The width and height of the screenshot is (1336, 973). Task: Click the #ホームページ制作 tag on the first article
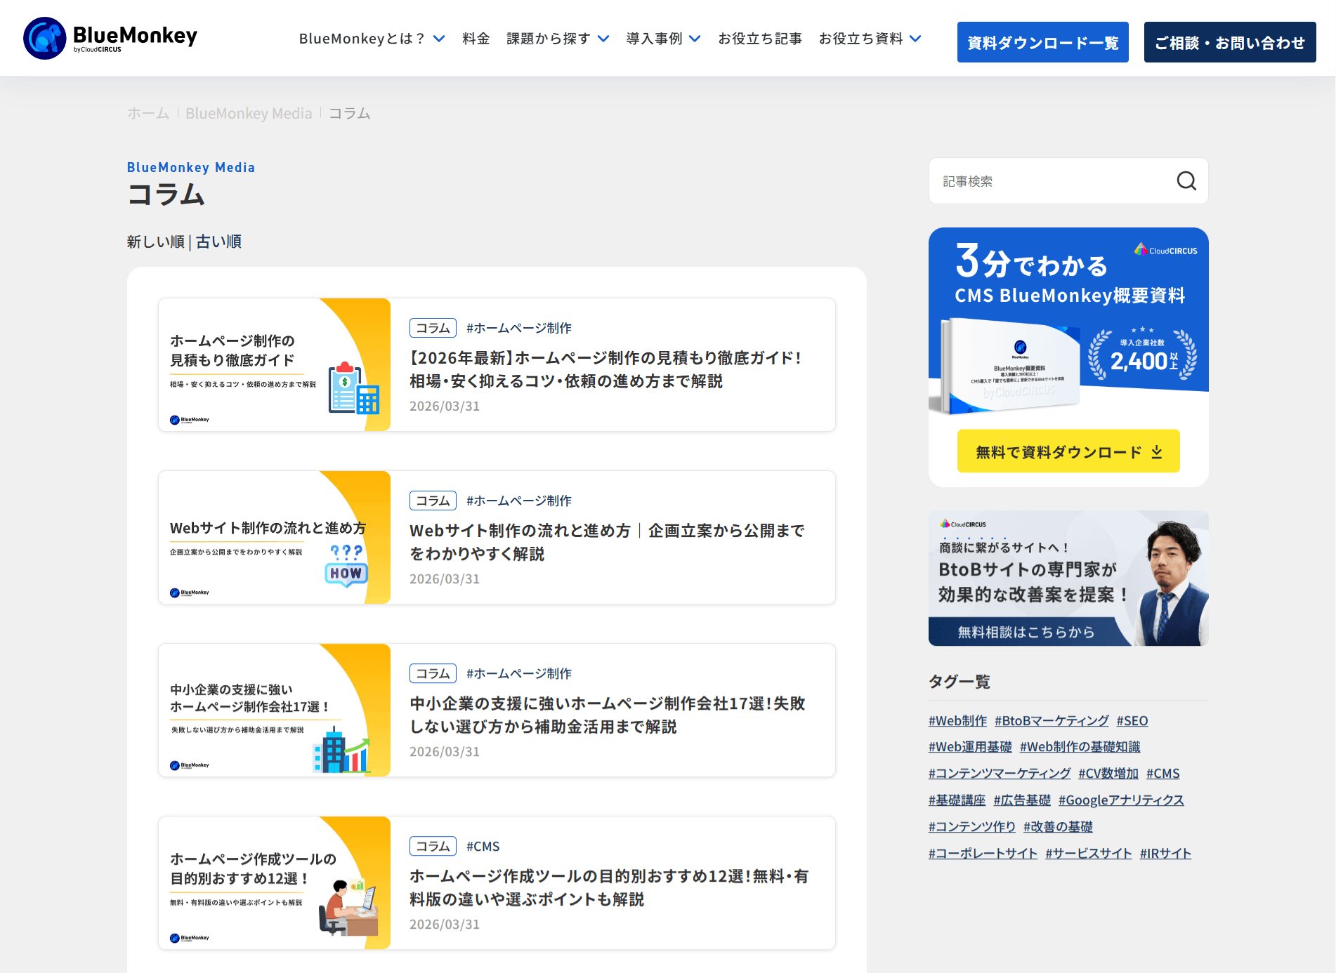coord(520,327)
